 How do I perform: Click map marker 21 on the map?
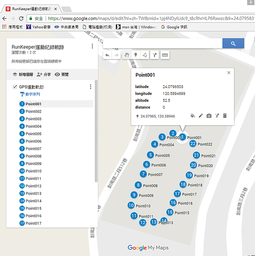(x=196, y=155)
